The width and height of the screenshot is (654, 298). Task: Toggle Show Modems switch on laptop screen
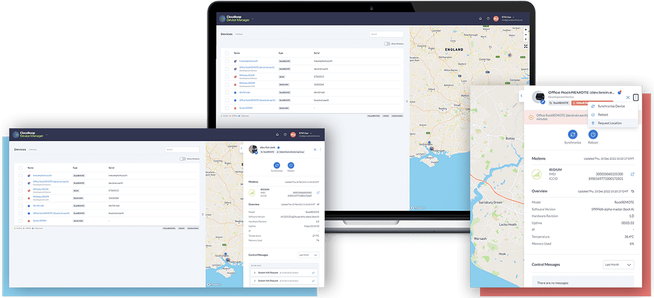pyautogui.click(x=387, y=44)
